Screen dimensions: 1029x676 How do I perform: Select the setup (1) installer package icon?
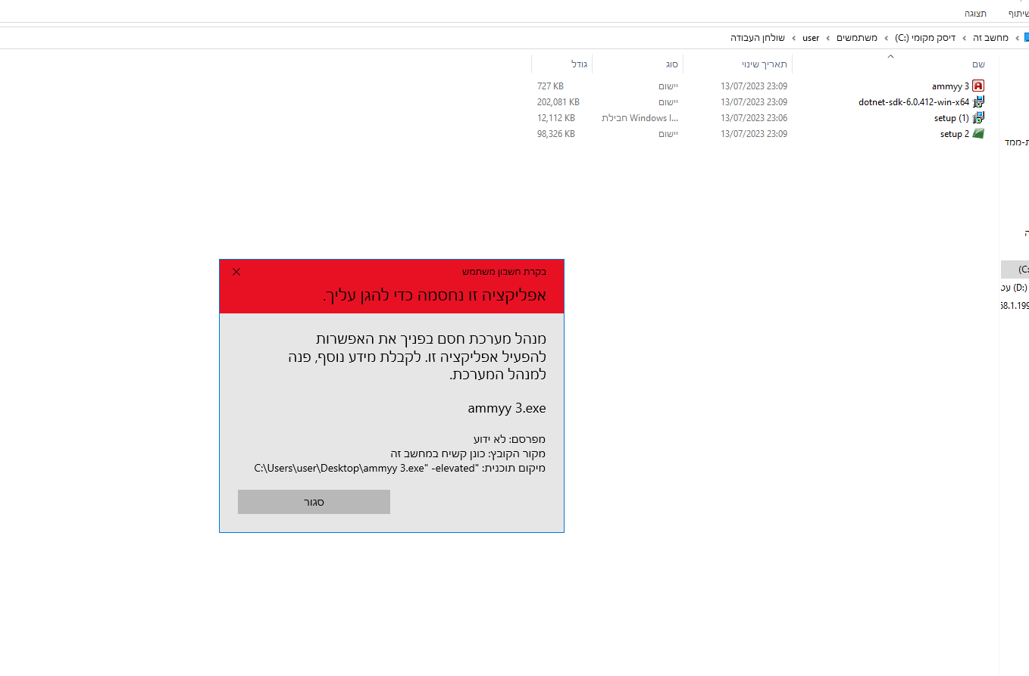pos(978,118)
